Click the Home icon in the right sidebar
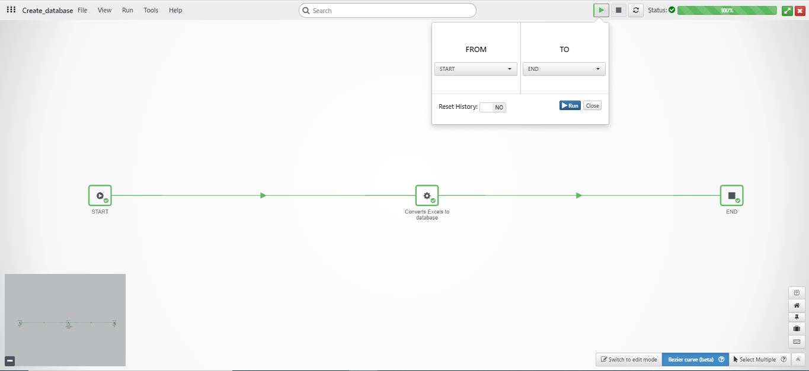 796,305
